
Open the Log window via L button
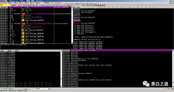point(40,5)
